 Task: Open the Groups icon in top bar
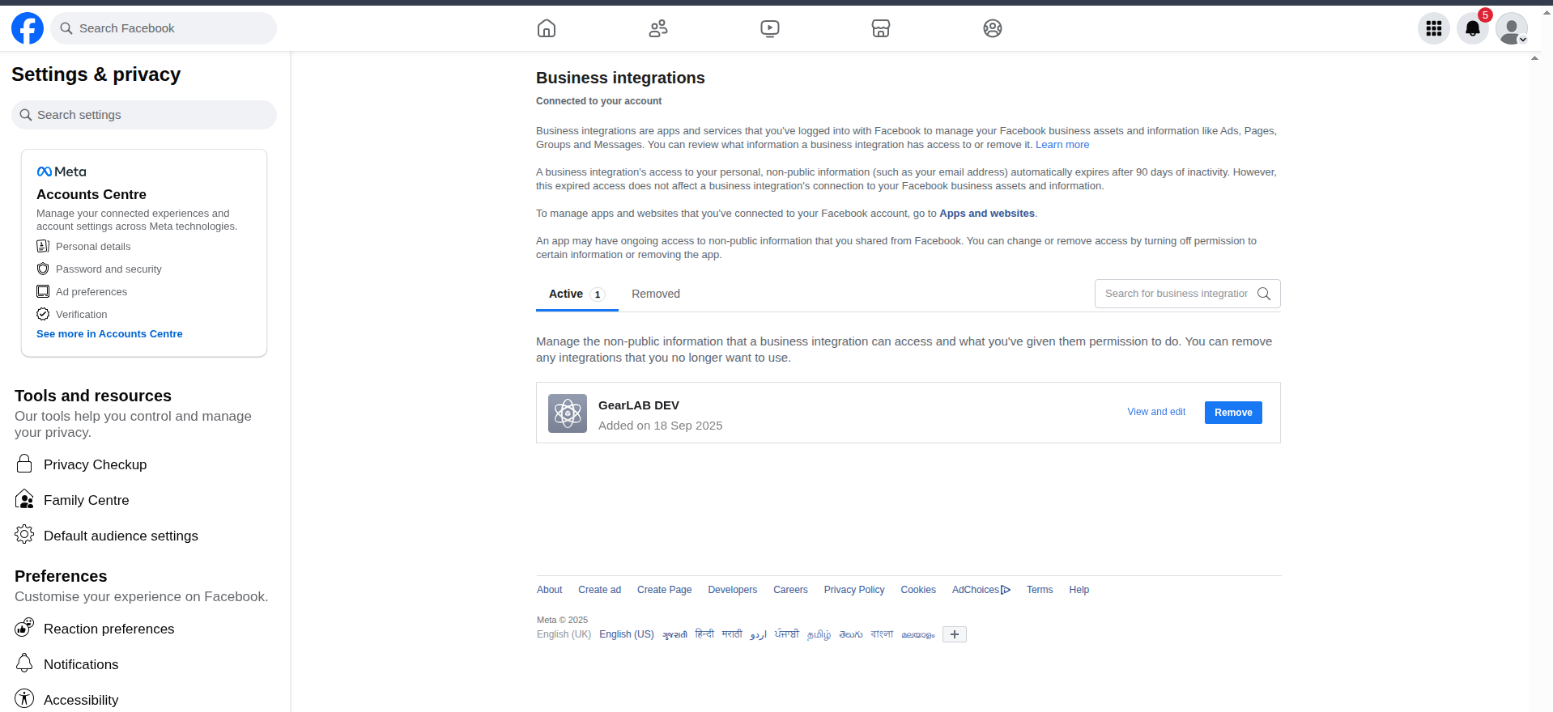(x=993, y=28)
